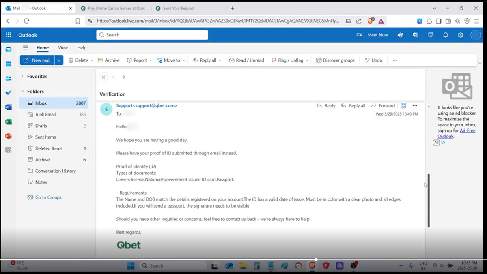Click the Brave Rewards triangle icon
This screenshot has height=274, width=487.
(x=381, y=21)
